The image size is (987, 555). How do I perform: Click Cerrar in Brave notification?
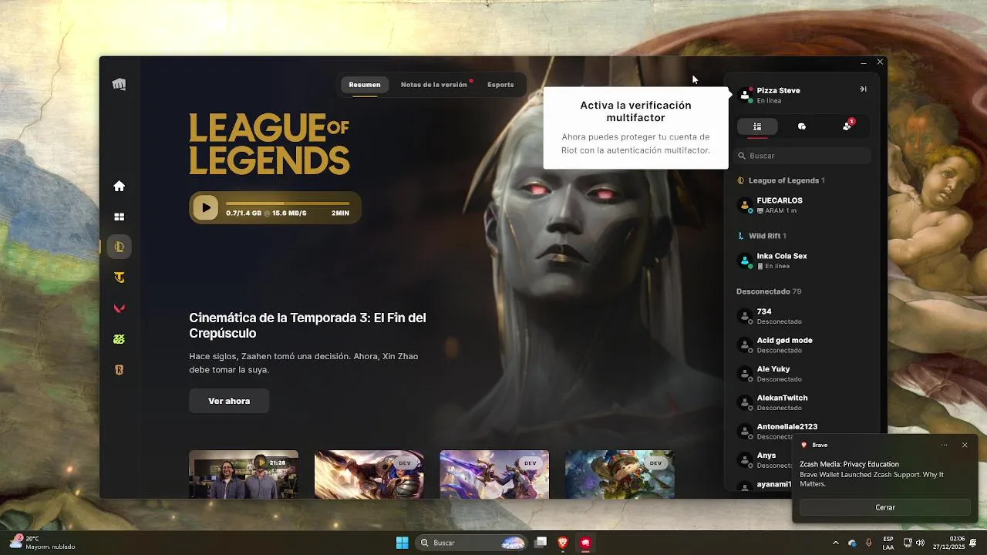pyautogui.click(x=885, y=507)
